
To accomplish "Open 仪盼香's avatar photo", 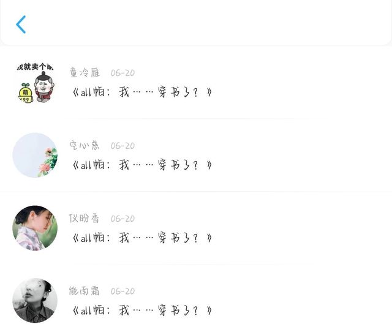I will 35,228.
